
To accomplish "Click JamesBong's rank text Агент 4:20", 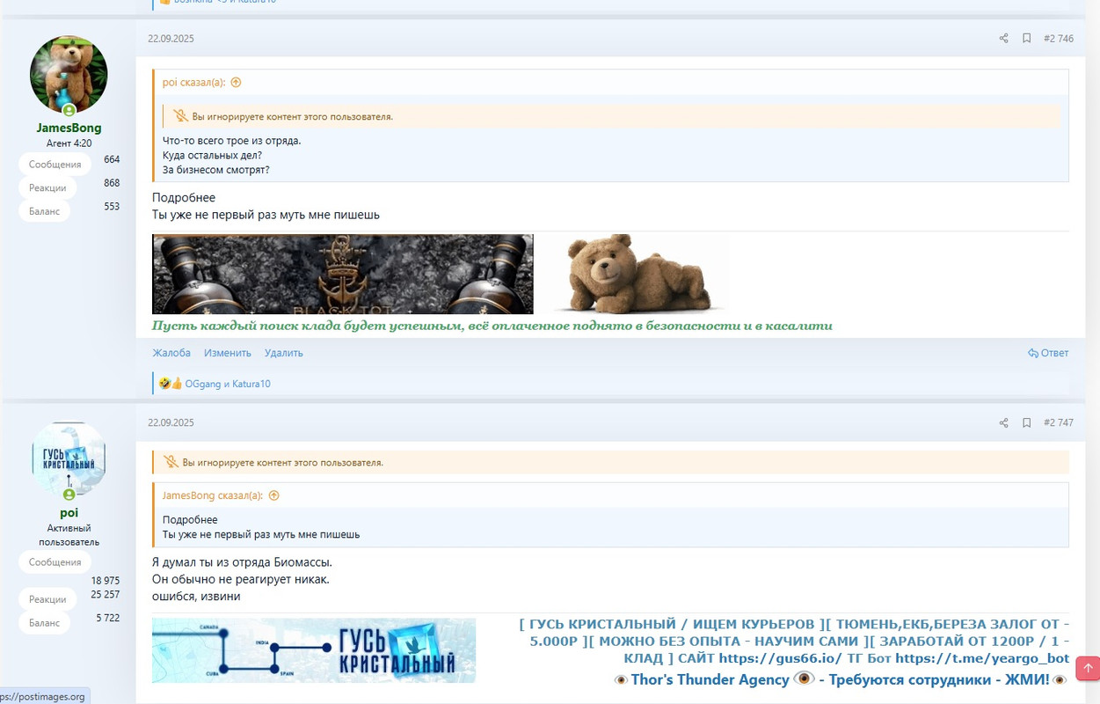I will (x=69, y=143).
